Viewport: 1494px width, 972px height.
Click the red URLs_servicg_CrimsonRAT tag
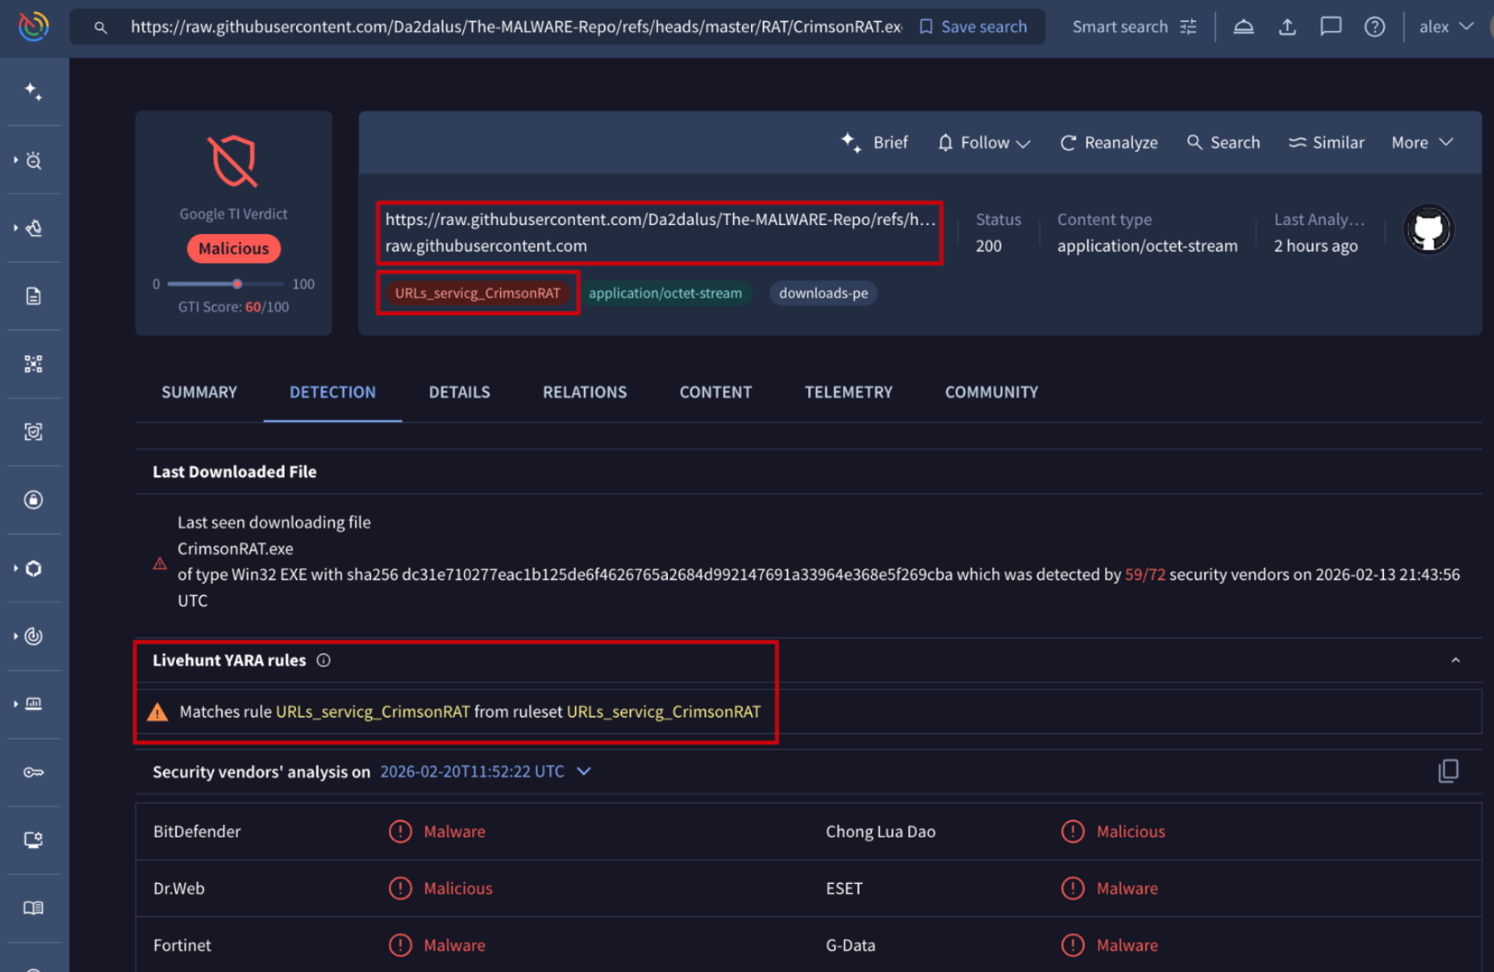pyautogui.click(x=478, y=293)
